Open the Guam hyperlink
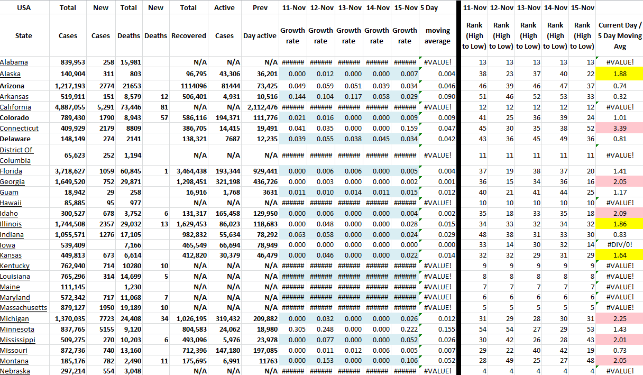The height and width of the screenshot is (375, 643). pyautogui.click(x=9, y=192)
